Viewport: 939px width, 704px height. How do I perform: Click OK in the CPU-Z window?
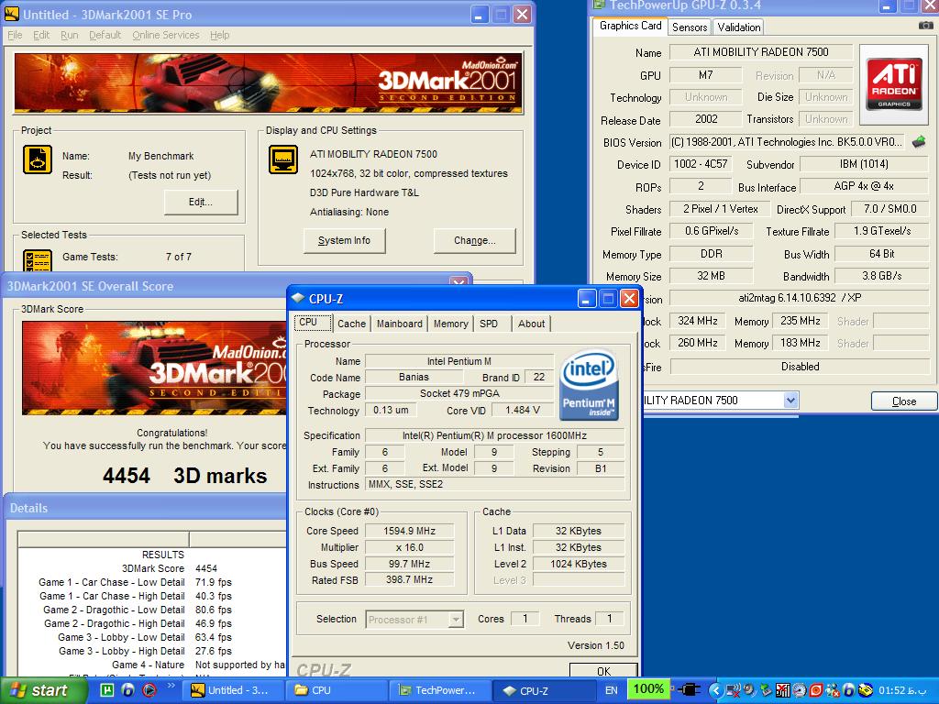[603, 671]
